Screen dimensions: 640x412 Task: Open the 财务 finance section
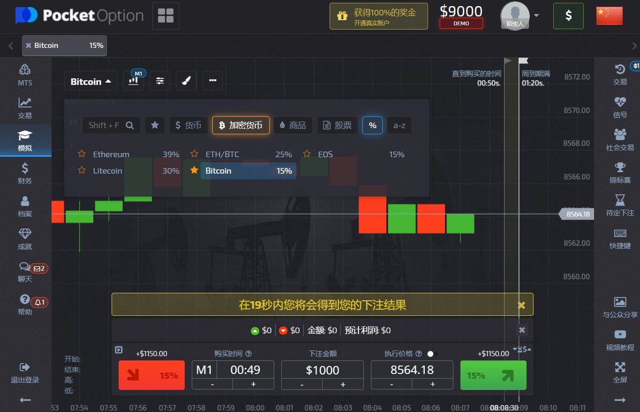(25, 173)
